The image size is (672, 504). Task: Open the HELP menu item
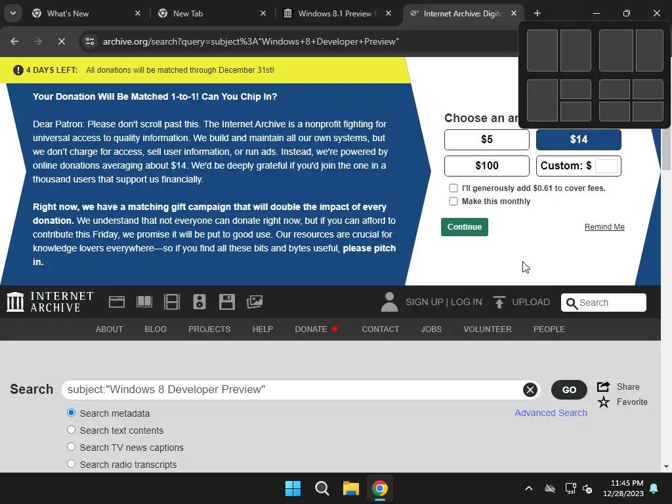(x=262, y=329)
